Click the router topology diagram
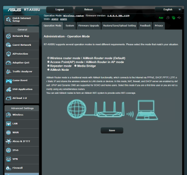This screenshot has height=175, width=187. pyautogui.click(x=113, y=110)
